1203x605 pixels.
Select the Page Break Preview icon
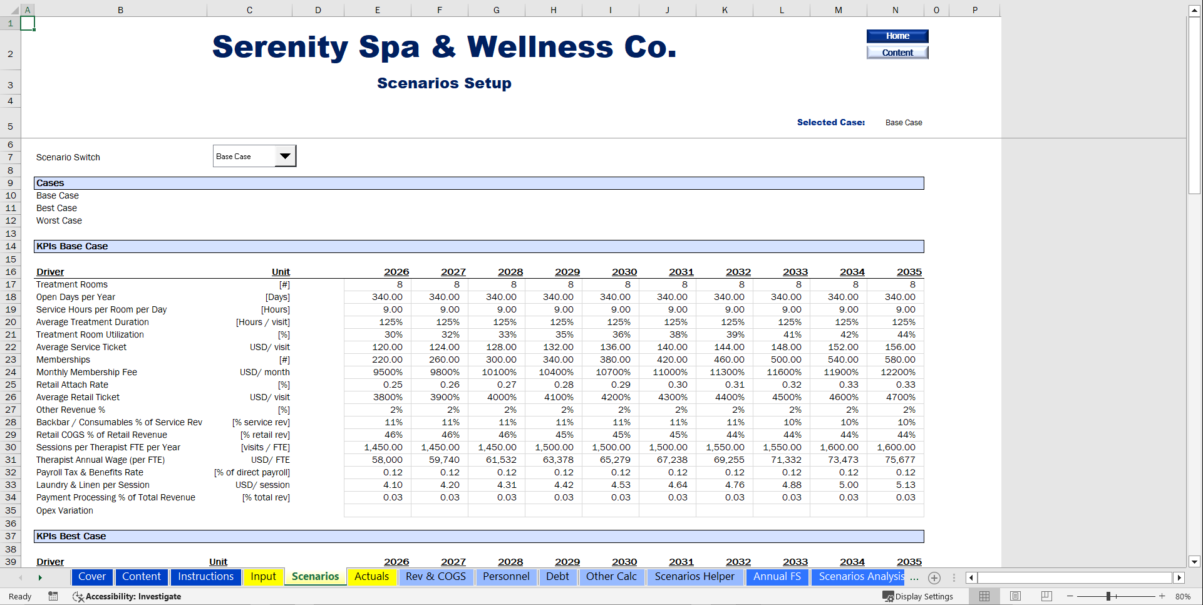pos(1046,596)
